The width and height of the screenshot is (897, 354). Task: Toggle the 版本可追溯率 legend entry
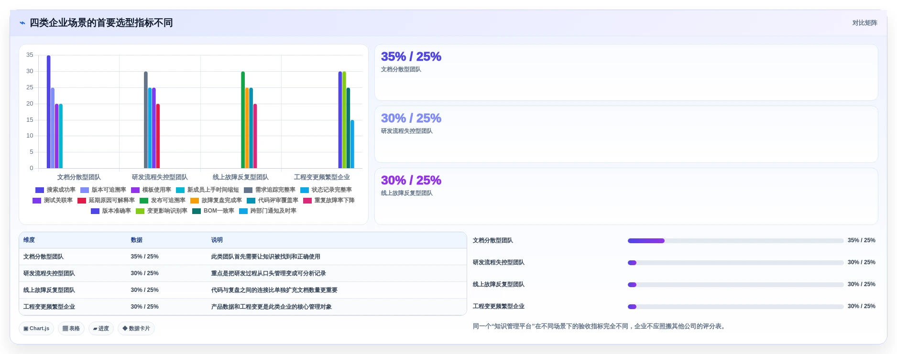pos(103,190)
